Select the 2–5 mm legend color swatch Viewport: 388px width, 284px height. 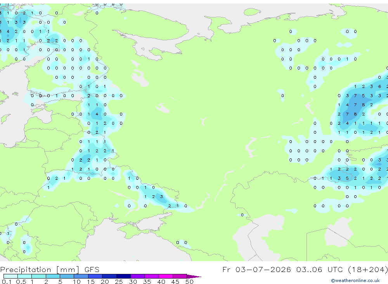pyautogui.click(x=53, y=276)
